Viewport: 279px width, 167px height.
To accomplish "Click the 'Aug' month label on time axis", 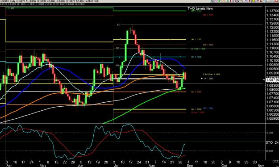I will [x=152, y=166].
